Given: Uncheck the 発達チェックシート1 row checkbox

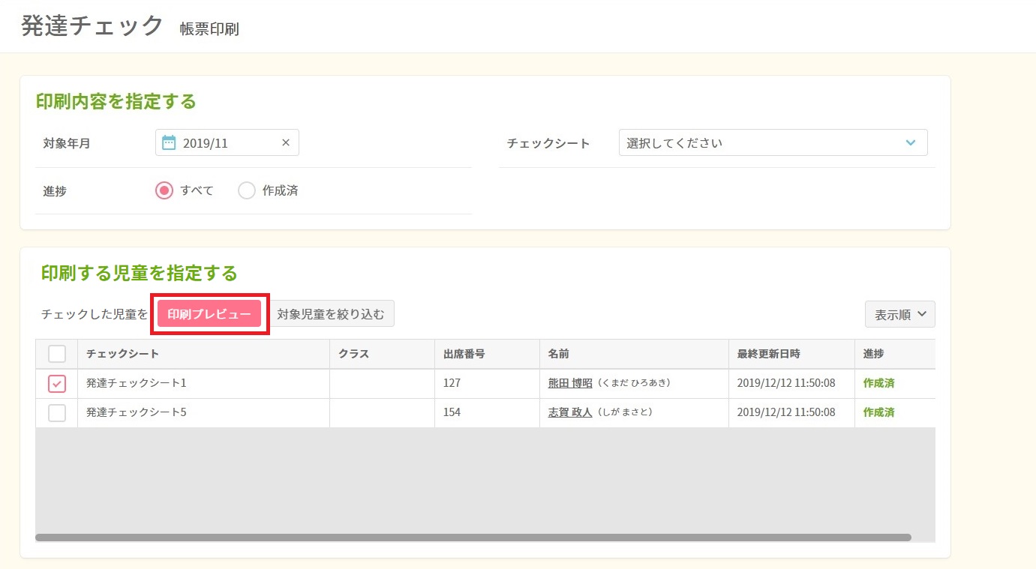Looking at the screenshot, I should pyautogui.click(x=57, y=384).
